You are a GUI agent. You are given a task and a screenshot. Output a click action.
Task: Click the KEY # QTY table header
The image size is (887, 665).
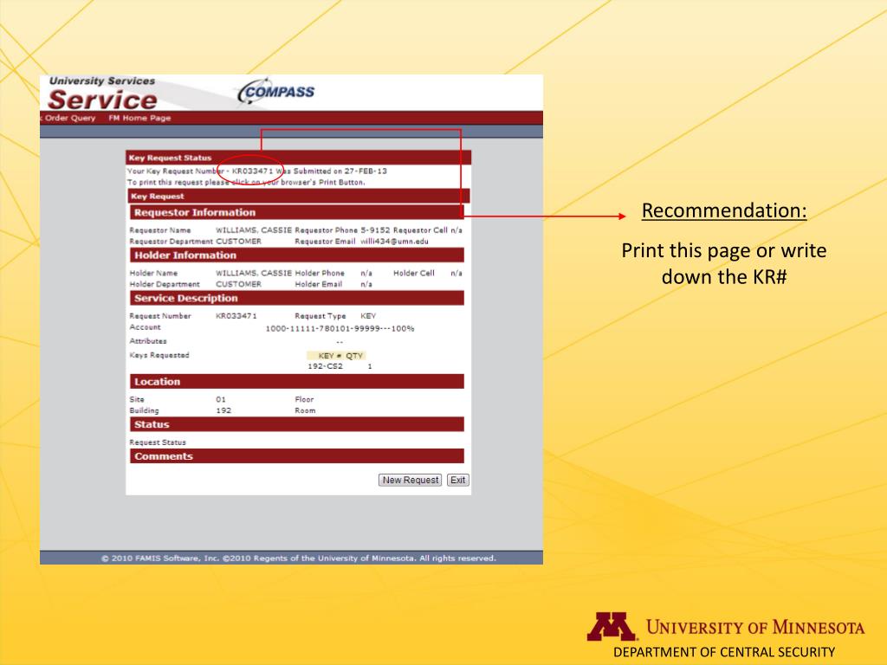click(337, 356)
